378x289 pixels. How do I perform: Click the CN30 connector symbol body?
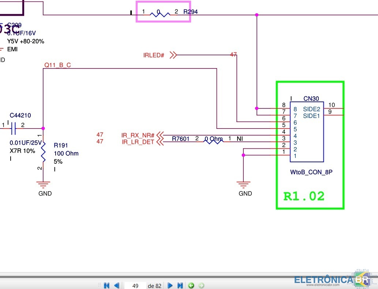pos(307,132)
